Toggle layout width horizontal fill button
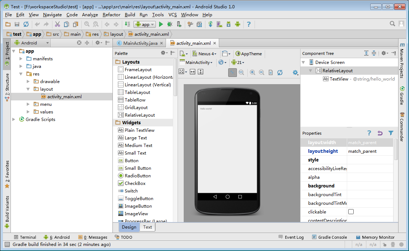 pos(192,72)
